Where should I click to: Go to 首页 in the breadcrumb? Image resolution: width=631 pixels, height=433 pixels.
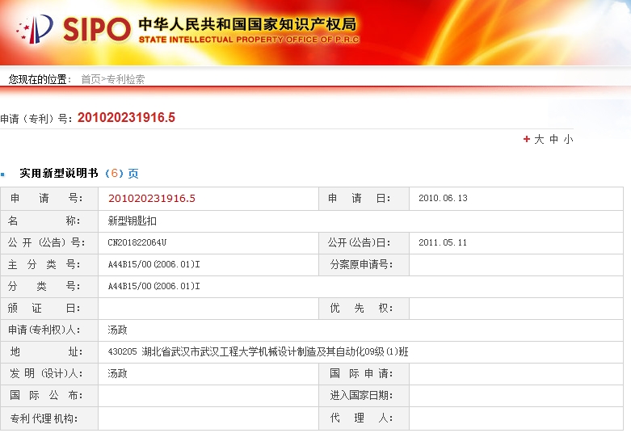point(90,79)
